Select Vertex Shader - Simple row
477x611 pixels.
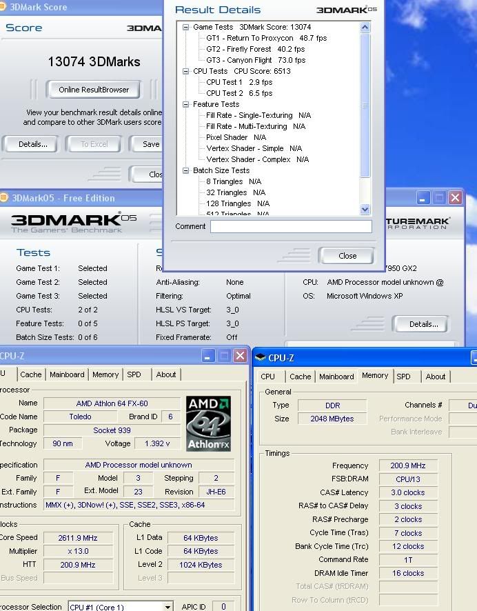click(x=254, y=148)
